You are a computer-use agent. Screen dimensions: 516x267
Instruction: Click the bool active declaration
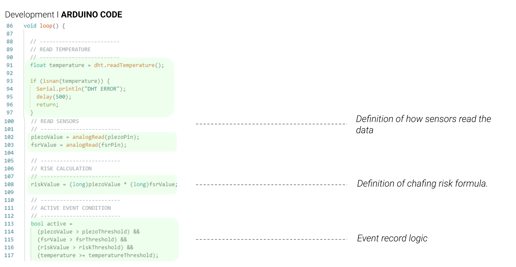(52, 224)
